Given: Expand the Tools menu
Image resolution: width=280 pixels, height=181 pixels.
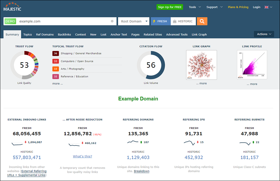Looking at the screenshot, I should pyautogui.click(x=195, y=7).
